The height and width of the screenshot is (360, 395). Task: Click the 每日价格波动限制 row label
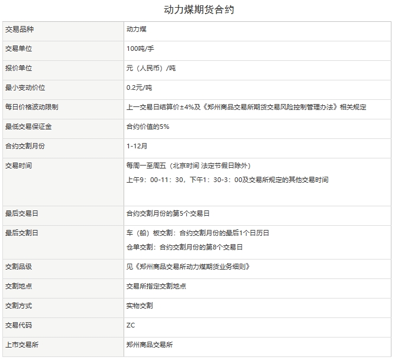tap(31, 107)
